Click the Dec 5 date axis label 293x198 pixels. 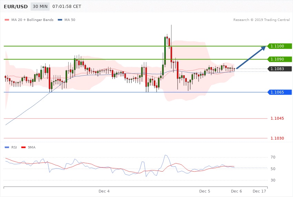204,191
